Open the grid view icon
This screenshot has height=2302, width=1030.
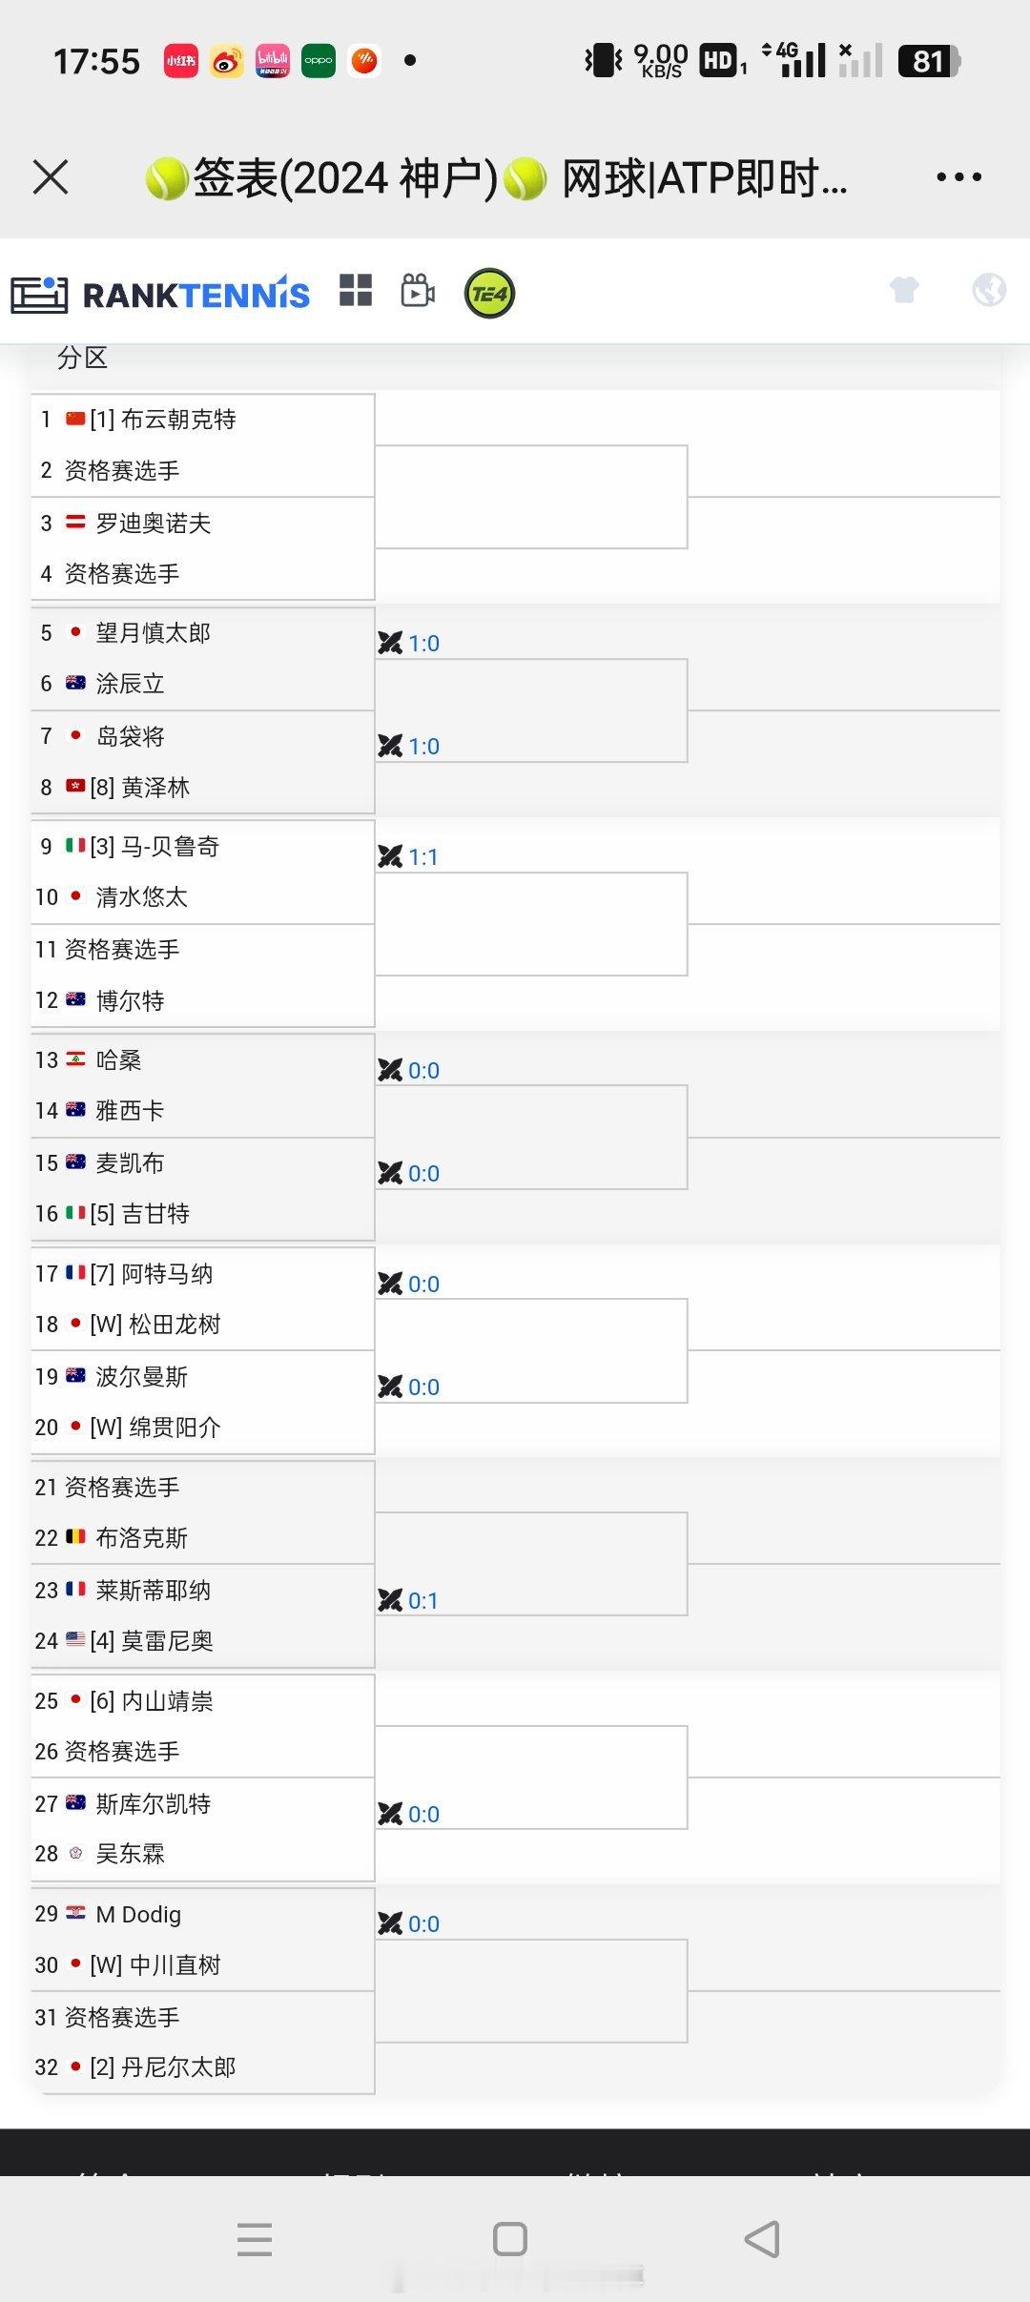[x=356, y=290]
